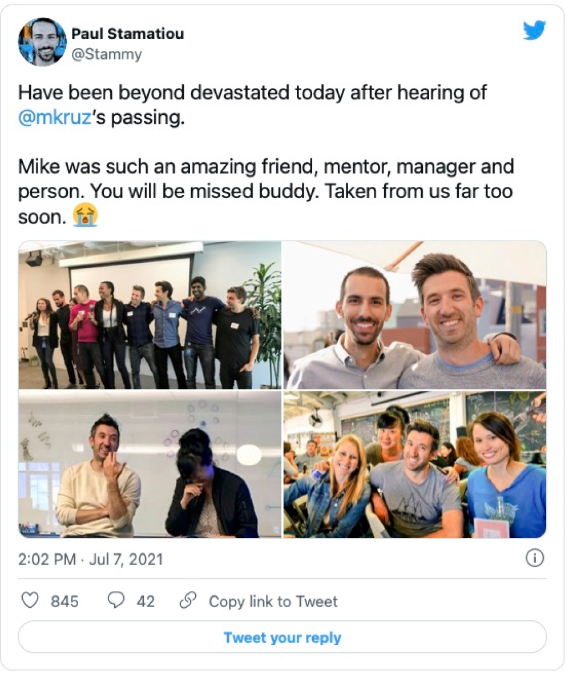
Task: Like the tweet with the heart icon
Action: click(30, 601)
